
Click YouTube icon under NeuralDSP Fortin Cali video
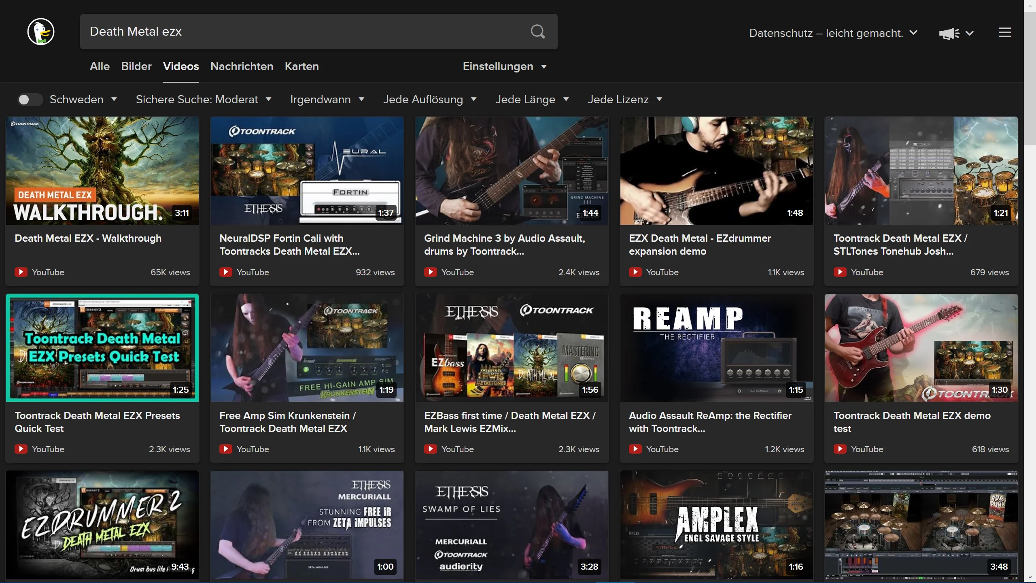tap(226, 272)
